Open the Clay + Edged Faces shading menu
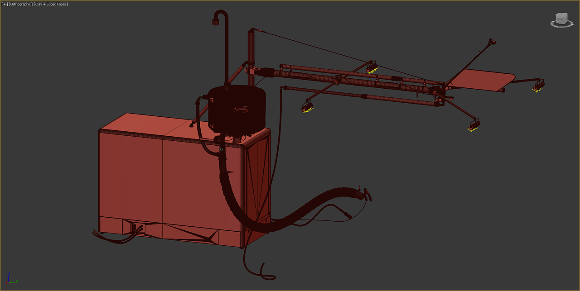This screenshot has width=580, height=291. pyautogui.click(x=51, y=4)
